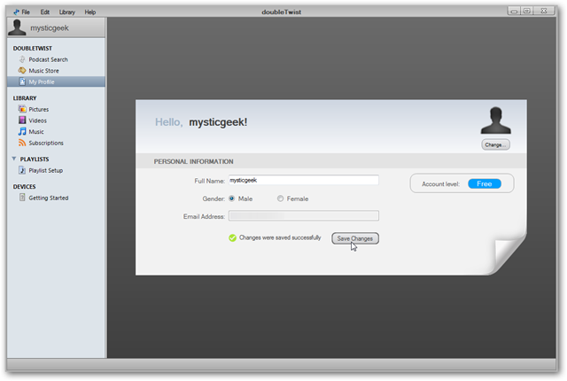
Task: Click the Playlist Setup icon
Action: (22, 170)
